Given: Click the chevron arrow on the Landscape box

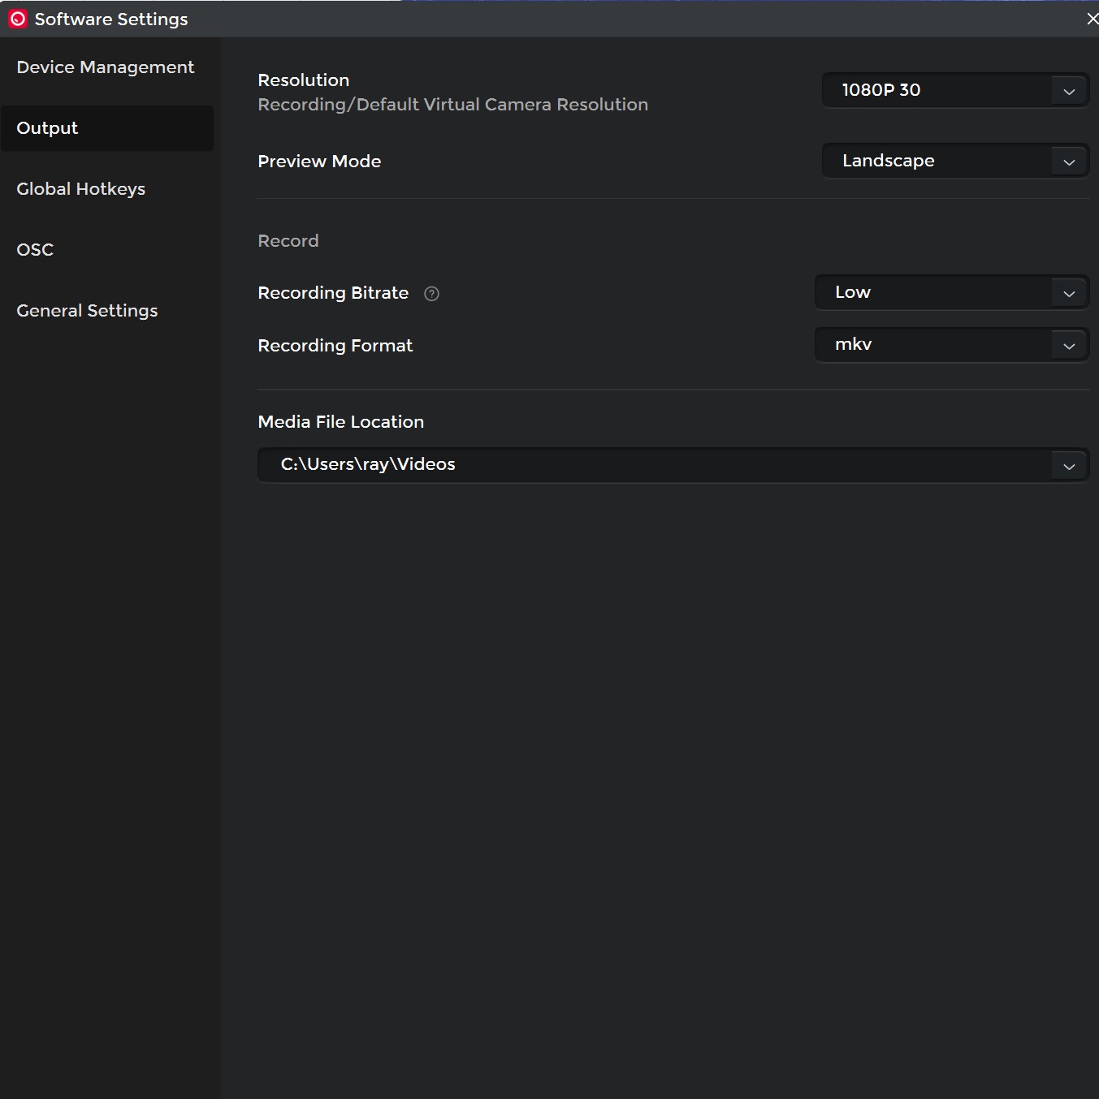Looking at the screenshot, I should point(1069,162).
